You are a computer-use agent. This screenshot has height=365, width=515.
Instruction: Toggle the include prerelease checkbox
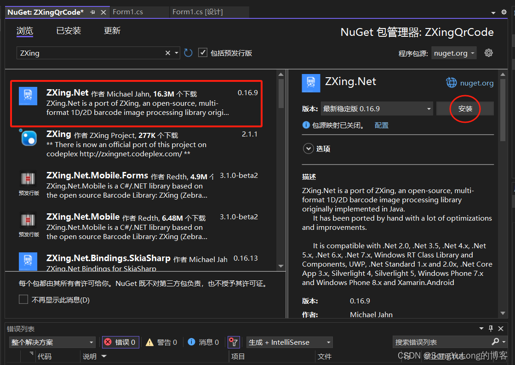click(x=203, y=52)
